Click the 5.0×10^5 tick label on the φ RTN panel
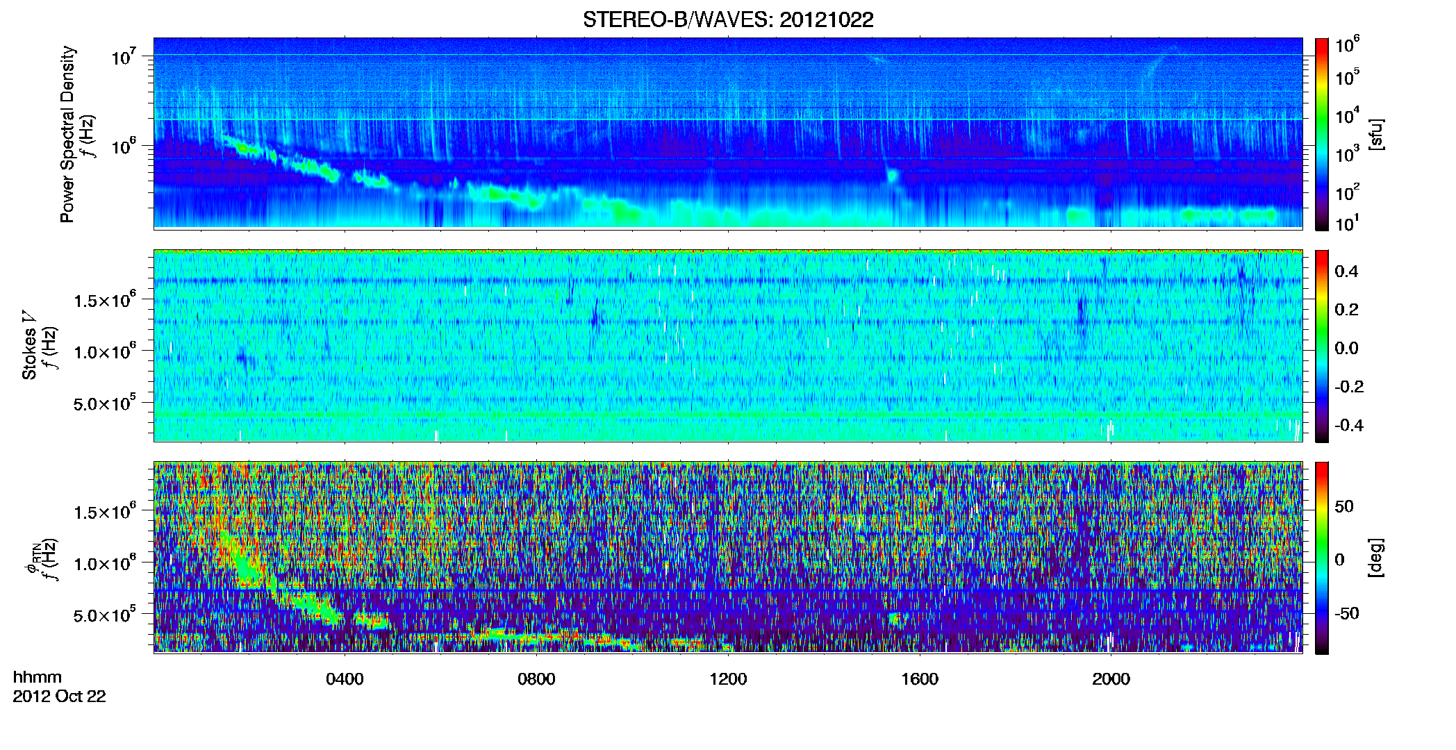1456x750 pixels. (x=105, y=615)
